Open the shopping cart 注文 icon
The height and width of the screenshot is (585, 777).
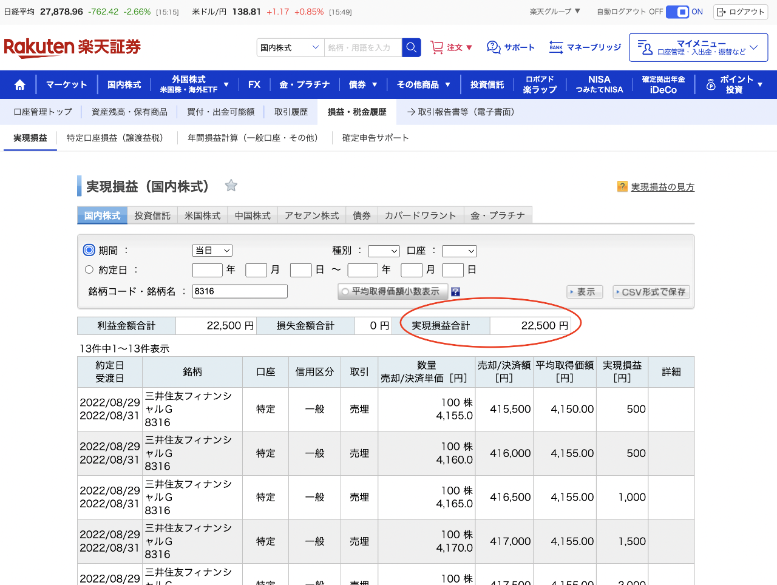click(x=437, y=47)
